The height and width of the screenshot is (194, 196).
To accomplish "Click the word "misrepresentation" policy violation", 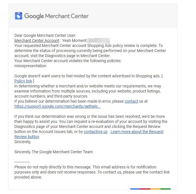I will [x=30, y=66].
